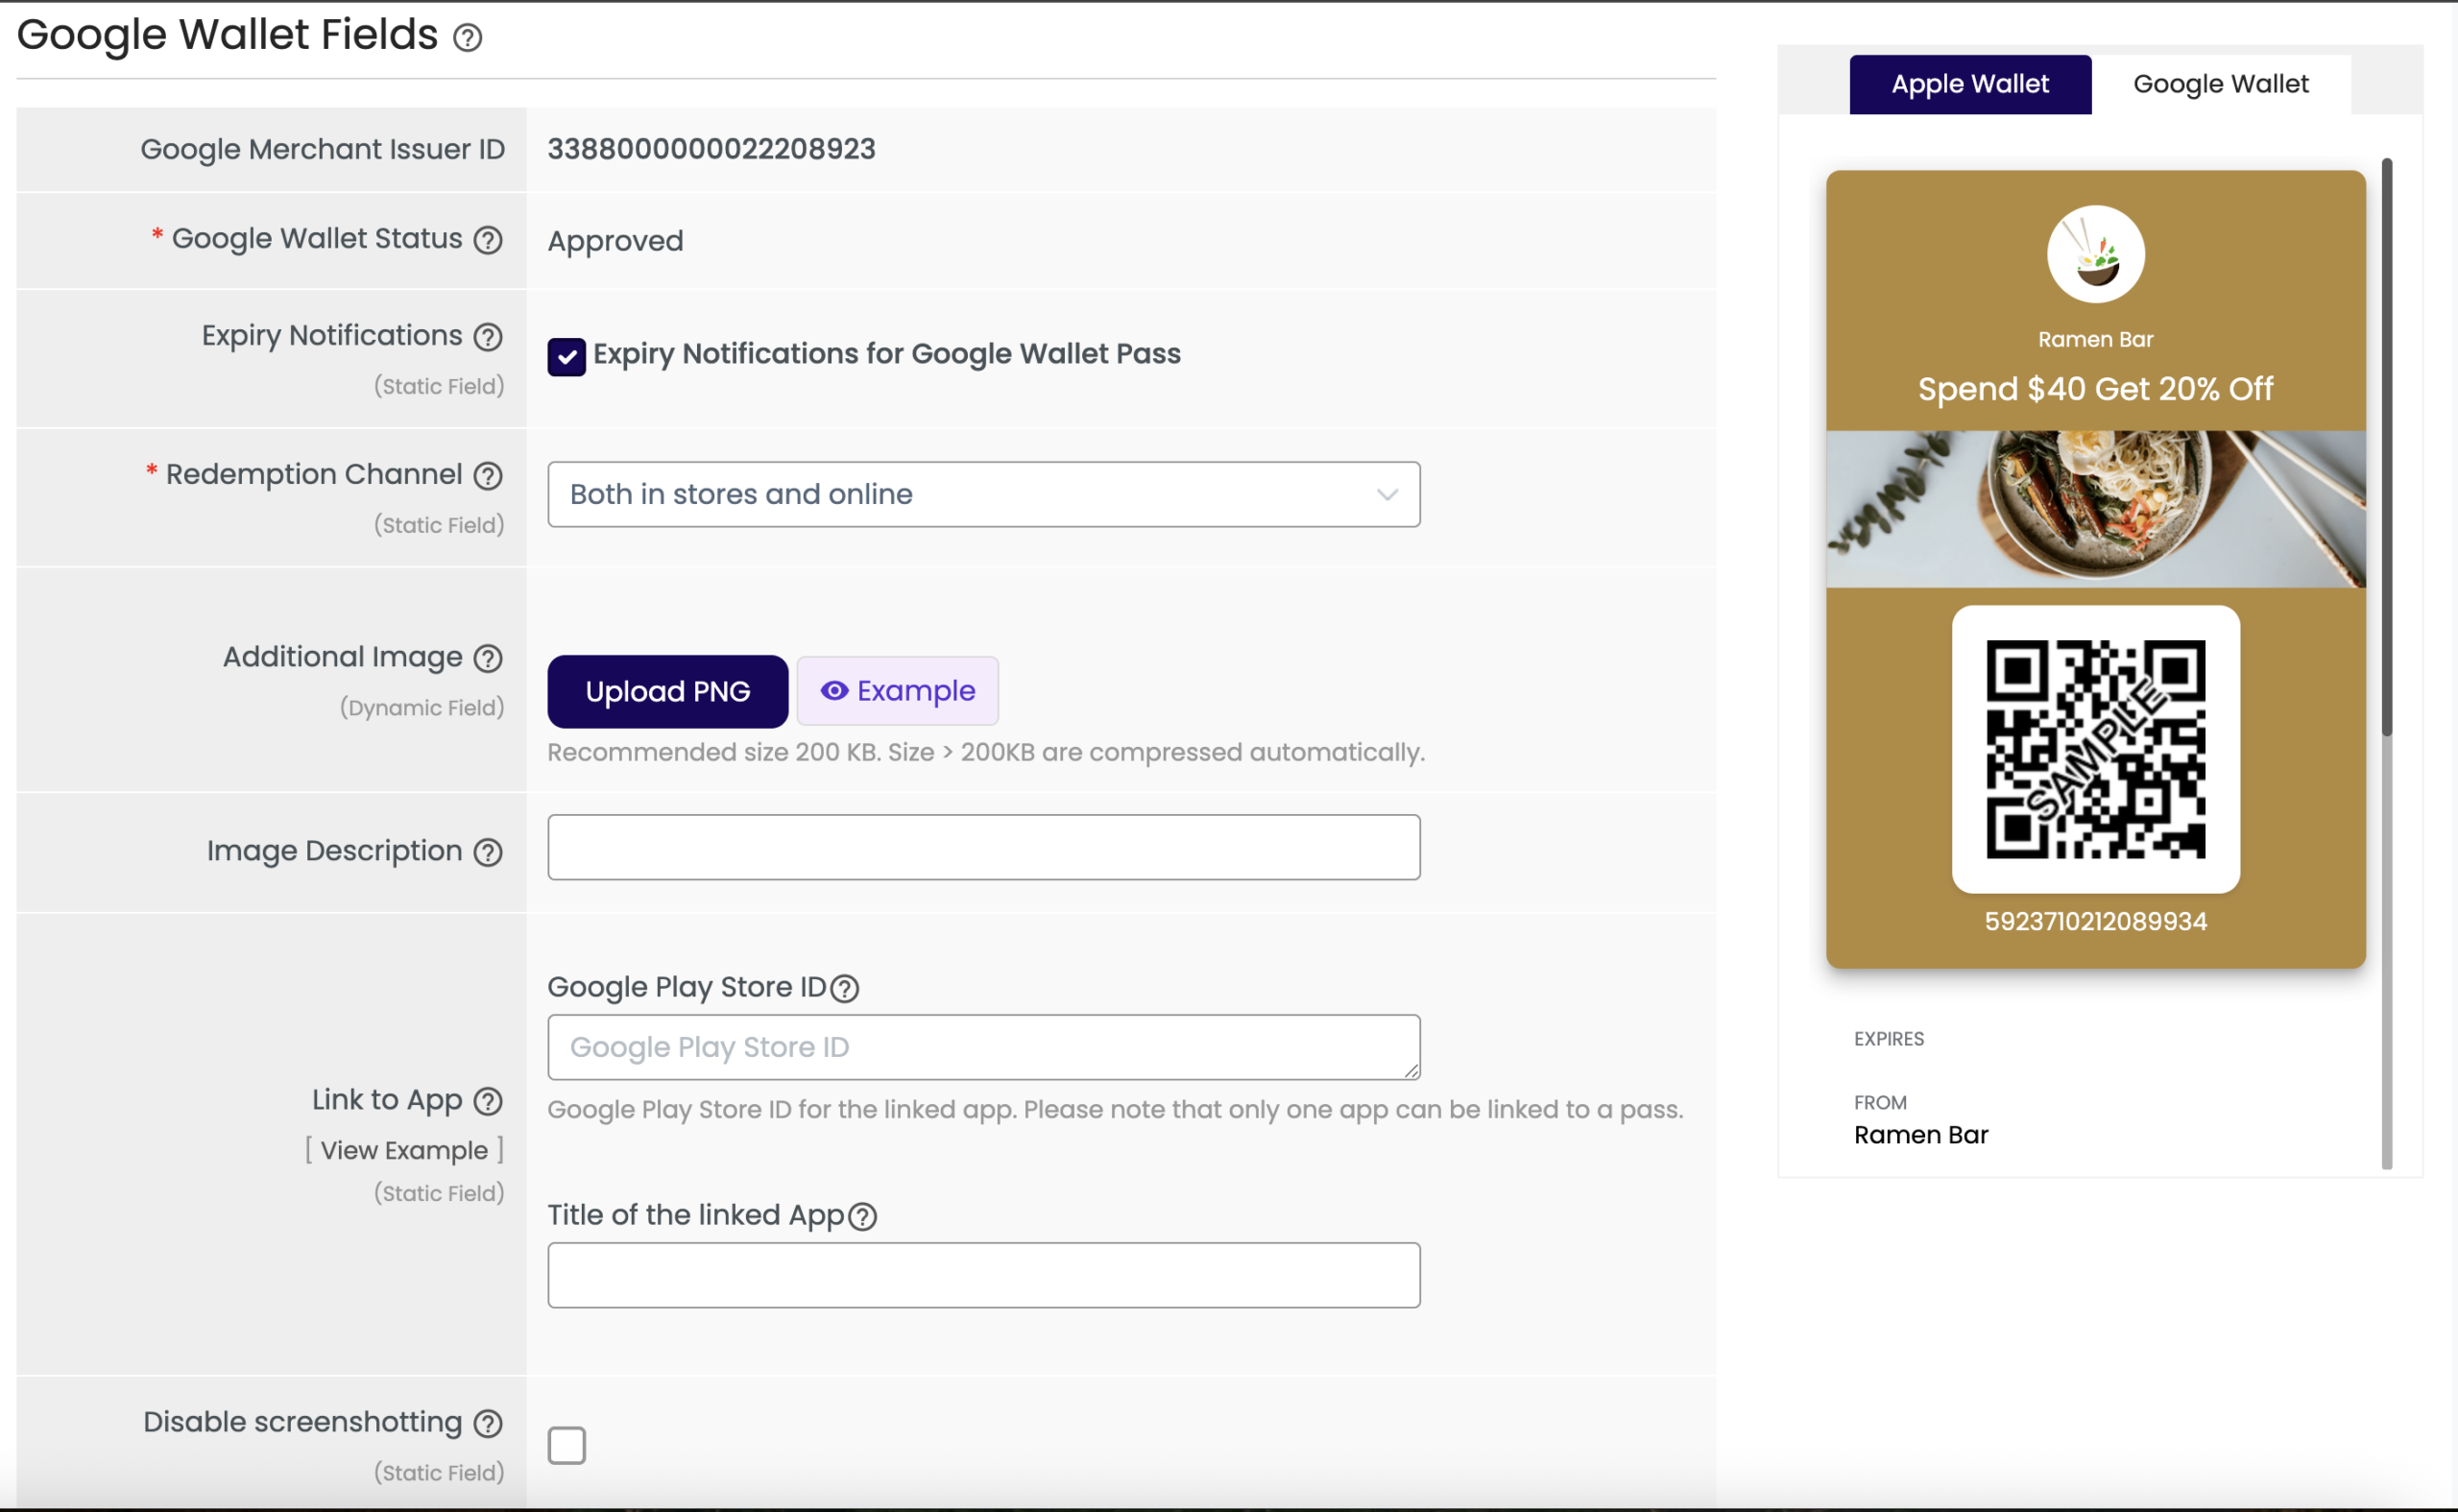Click the ramen bowl strip image in preview
Image resolution: width=2458 pixels, height=1512 pixels.
click(x=2096, y=509)
